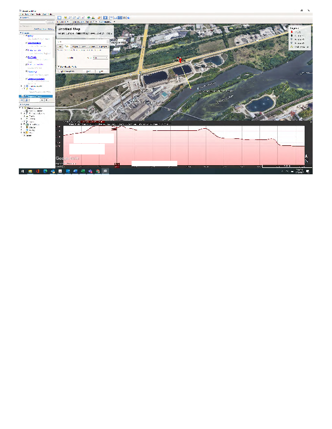Toggle the Show Elevation Profile checkbox

click(x=58, y=66)
